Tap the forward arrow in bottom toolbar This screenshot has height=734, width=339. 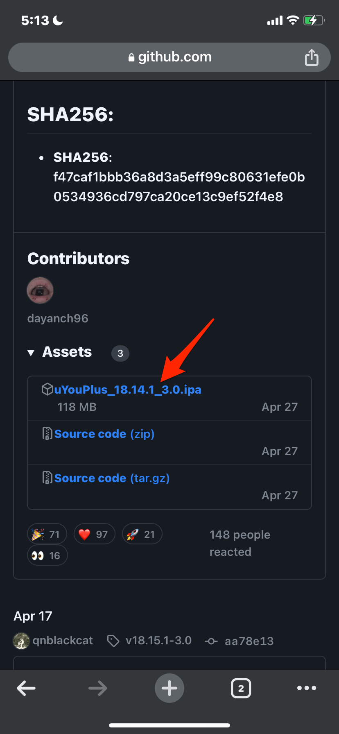pos(98,688)
